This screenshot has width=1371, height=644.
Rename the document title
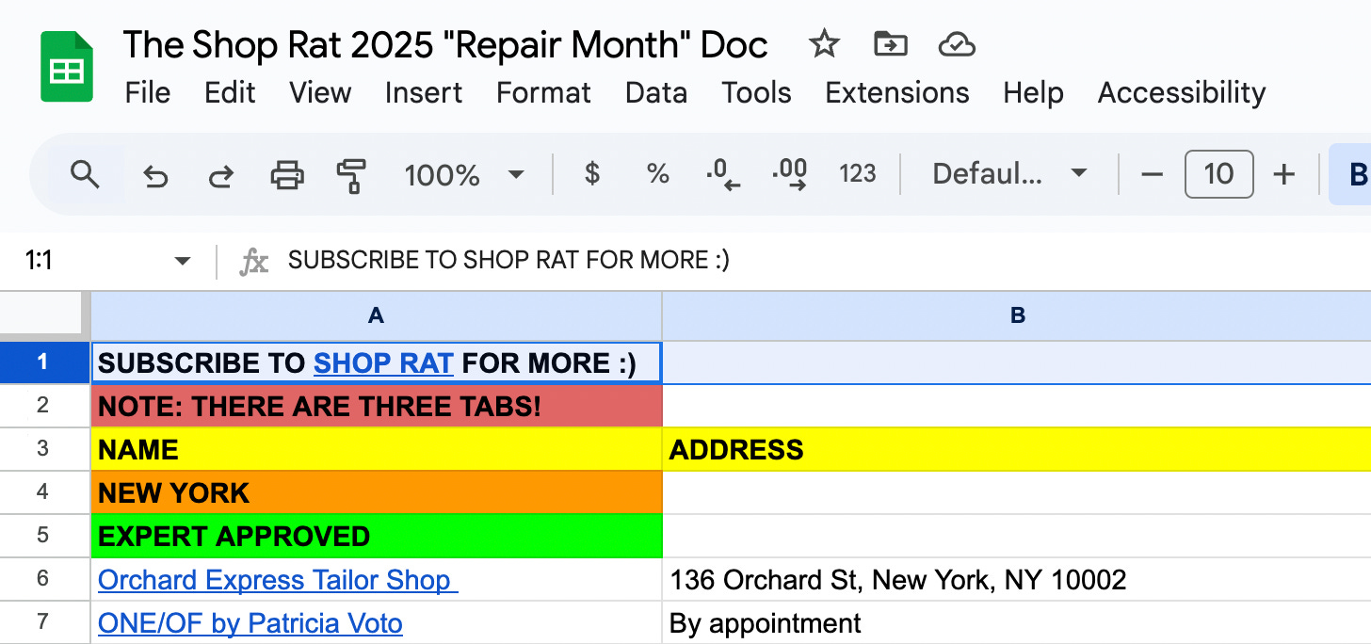(x=445, y=44)
